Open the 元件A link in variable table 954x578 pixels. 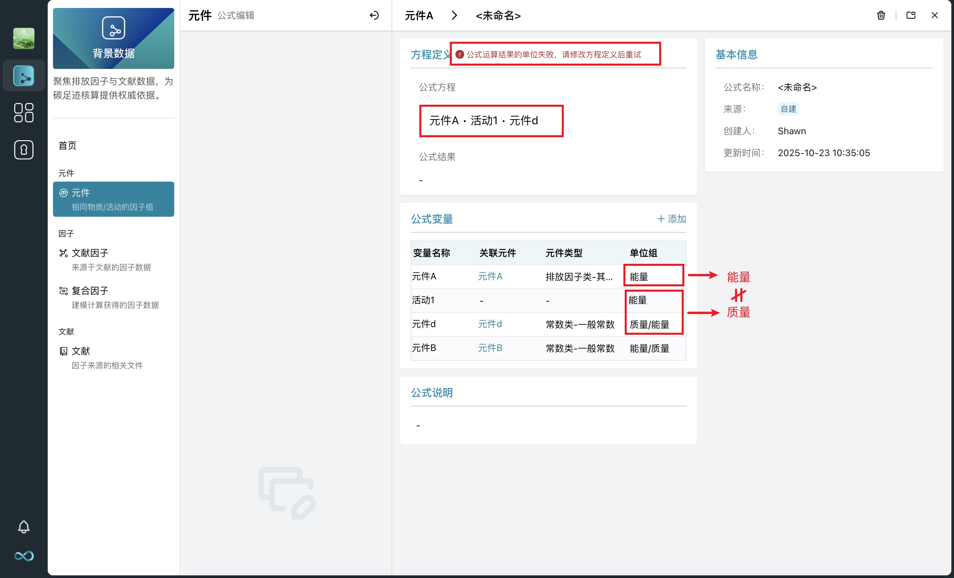tap(490, 276)
